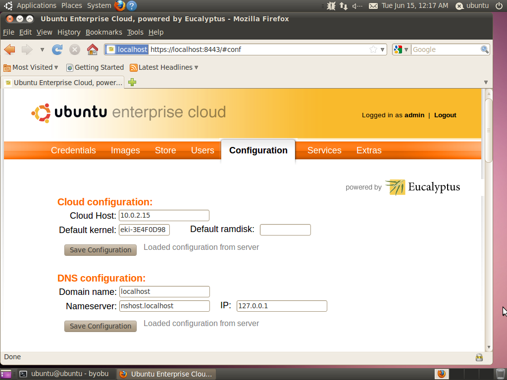The height and width of the screenshot is (380, 507).
Task: Go to the home page icon
Action: 93,49
